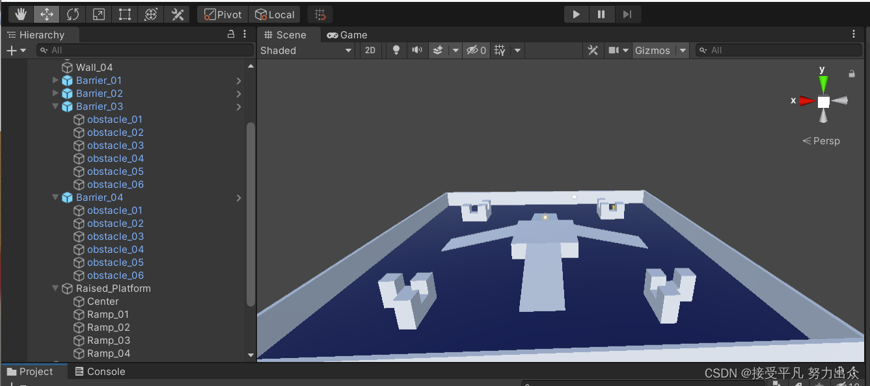Collapse the Barrier_04 hierarchy item
Viewport: 870px width, 386px height.
pos(55,197)
